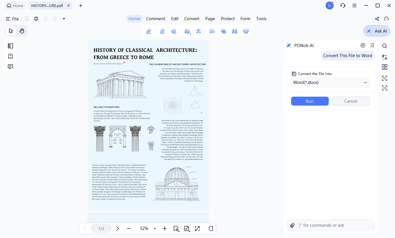Activate the arrow select tool

[11, 31]
